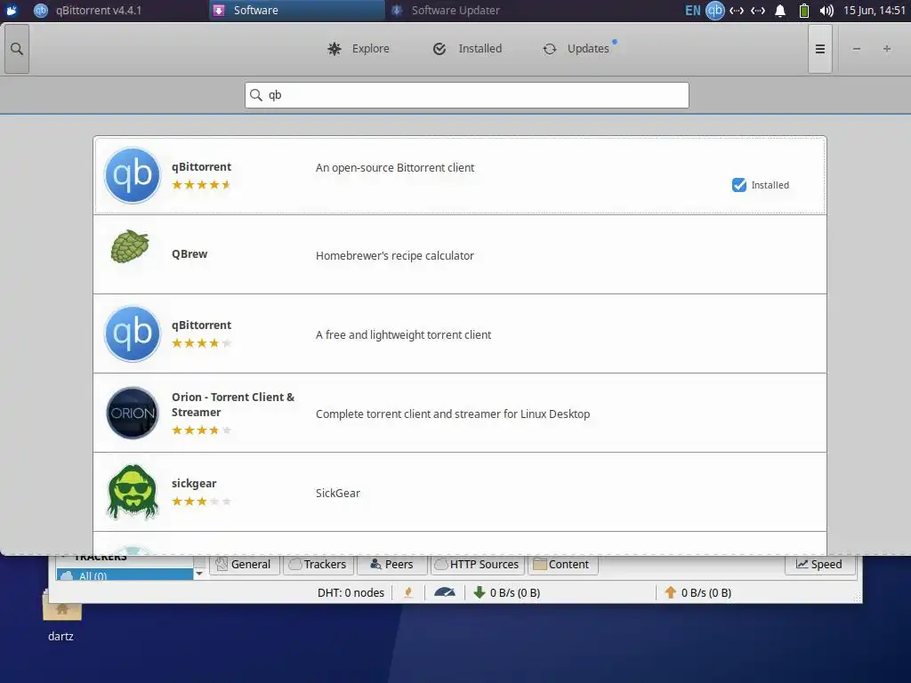Click 'DHT: 0 nodes' in status bar
Viewport: 911px width, 683px height.
351,592
